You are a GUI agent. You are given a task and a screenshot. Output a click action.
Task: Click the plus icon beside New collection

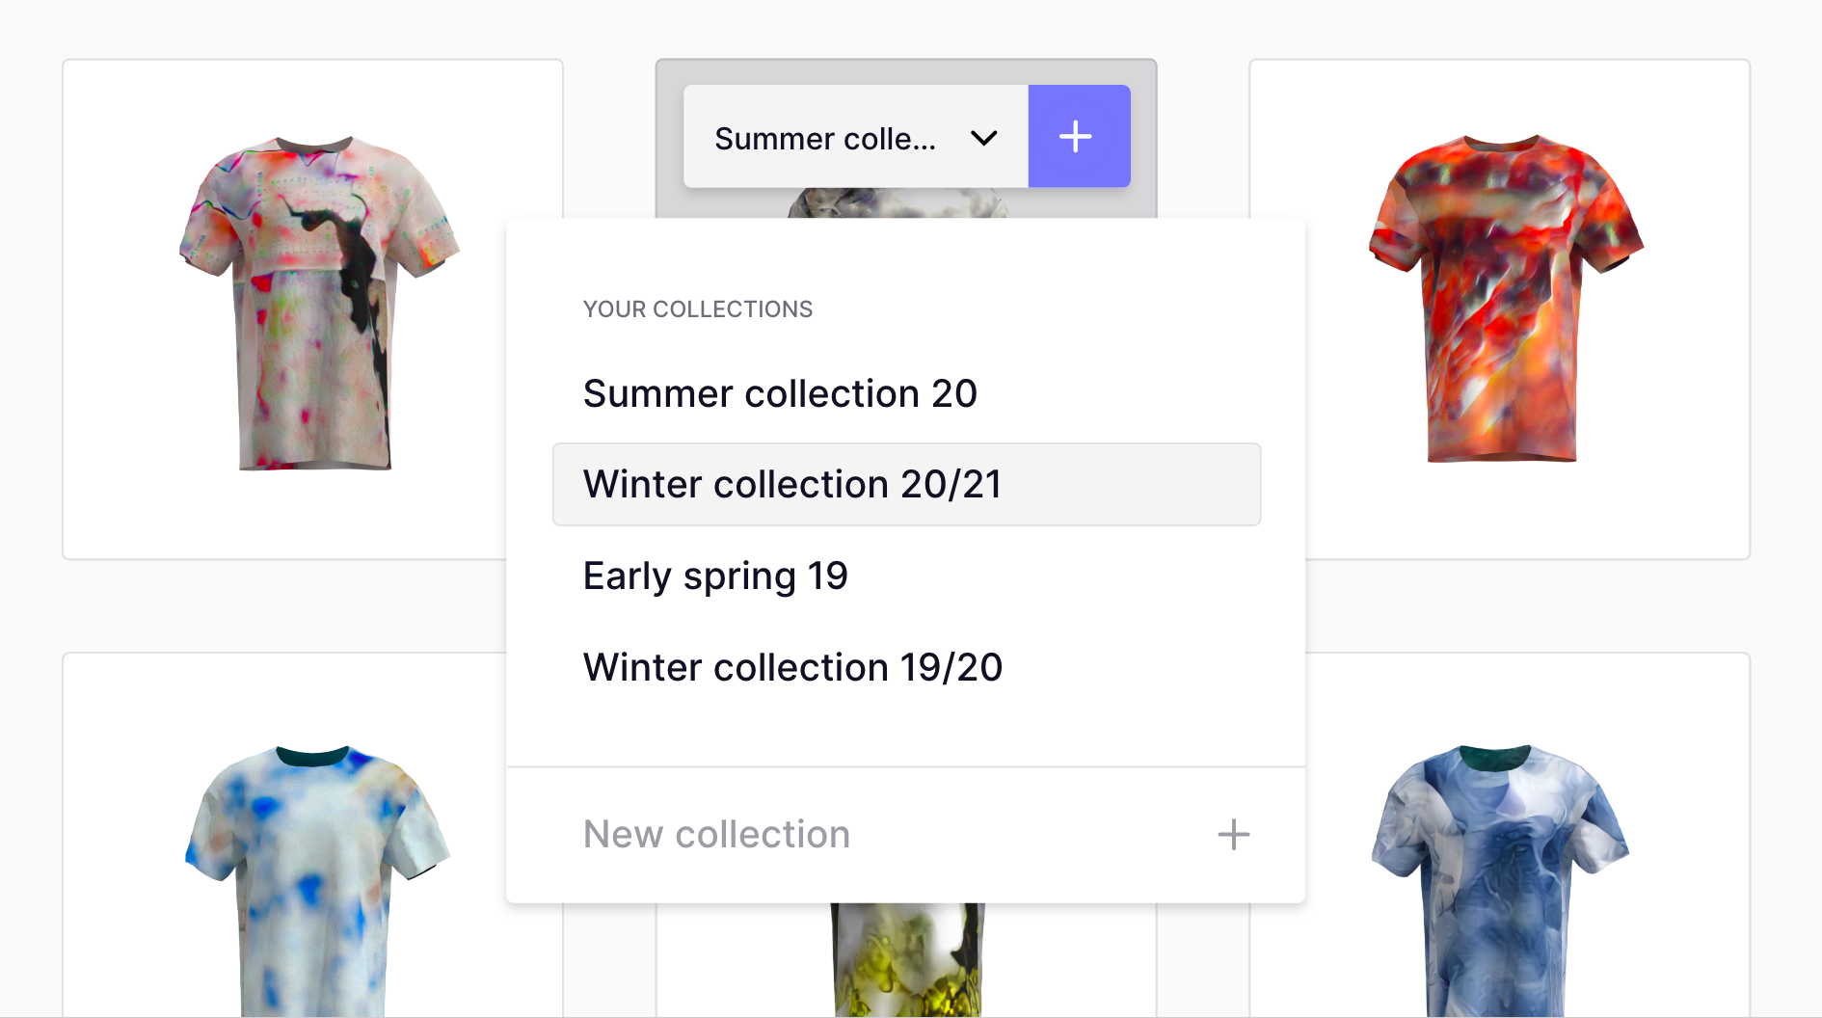click(x=1233, y=835)
